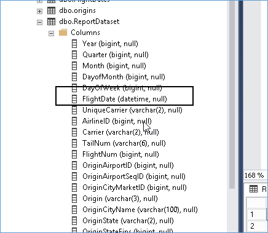Click column icon beside UniqueCarrier
This screenshot has width=268, height=233.
(74, 110)
